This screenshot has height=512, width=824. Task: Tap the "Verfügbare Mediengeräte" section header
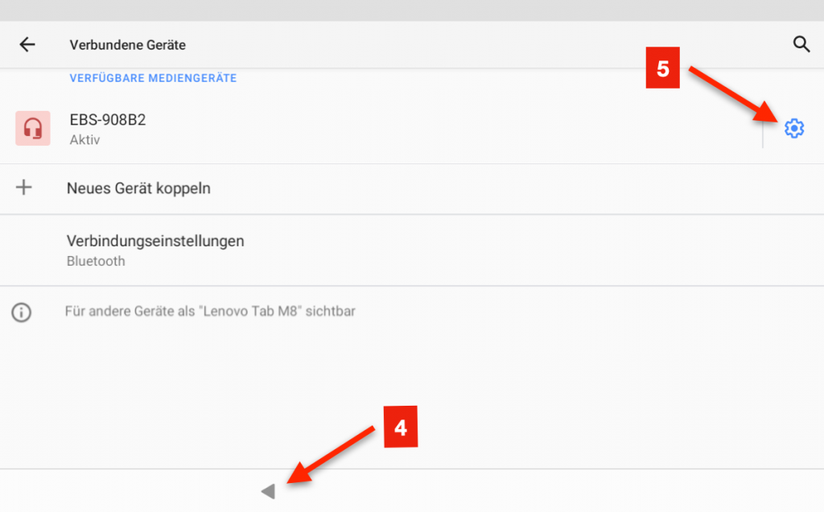pyautogui.click(x=153, y=78)
